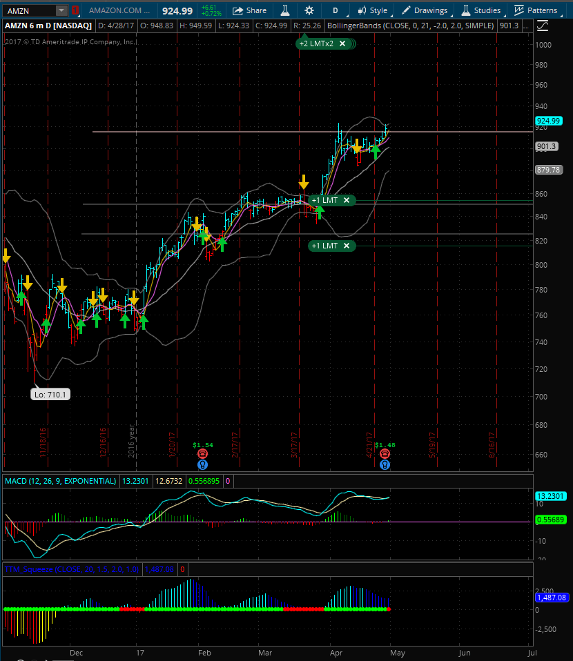Click the +6.61 price change value
The height and width of the screenshot is (661, 573).
click(x=209, y=8)
